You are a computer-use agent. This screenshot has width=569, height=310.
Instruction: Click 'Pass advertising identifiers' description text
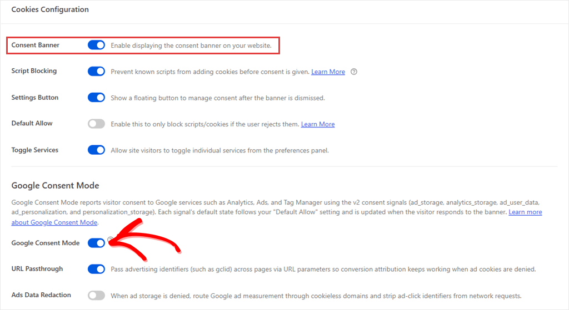(323, 270)
